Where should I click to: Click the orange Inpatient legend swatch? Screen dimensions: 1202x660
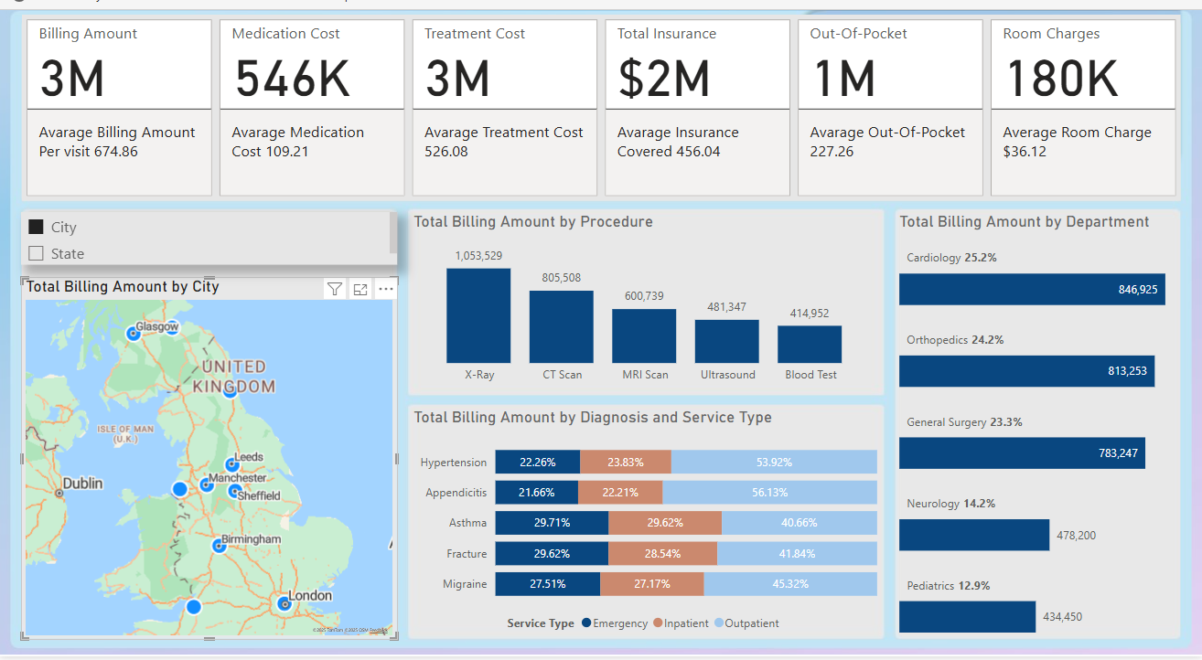[657, 623]
